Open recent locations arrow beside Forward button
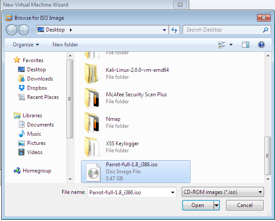The image size is (275, 221). click(x=32, y=30)
